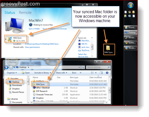Click Open in Explorer toolbar
This screenshot has width=149, height=117.
(26, 73)
